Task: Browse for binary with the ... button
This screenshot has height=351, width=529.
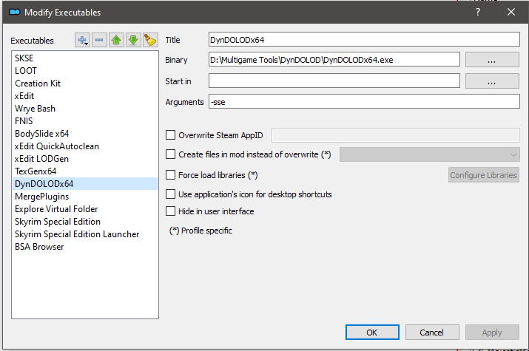Action: 492,60
